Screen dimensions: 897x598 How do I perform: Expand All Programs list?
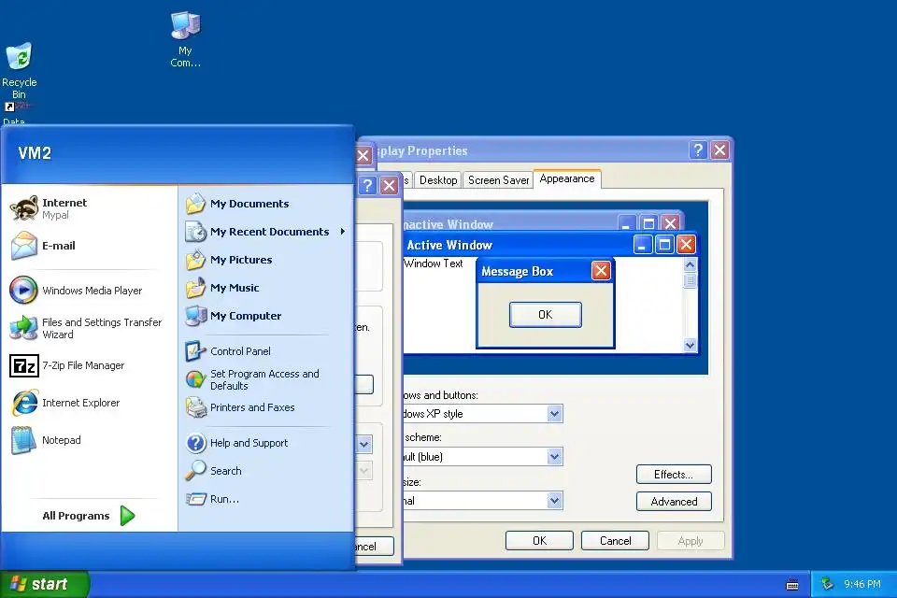89,516
